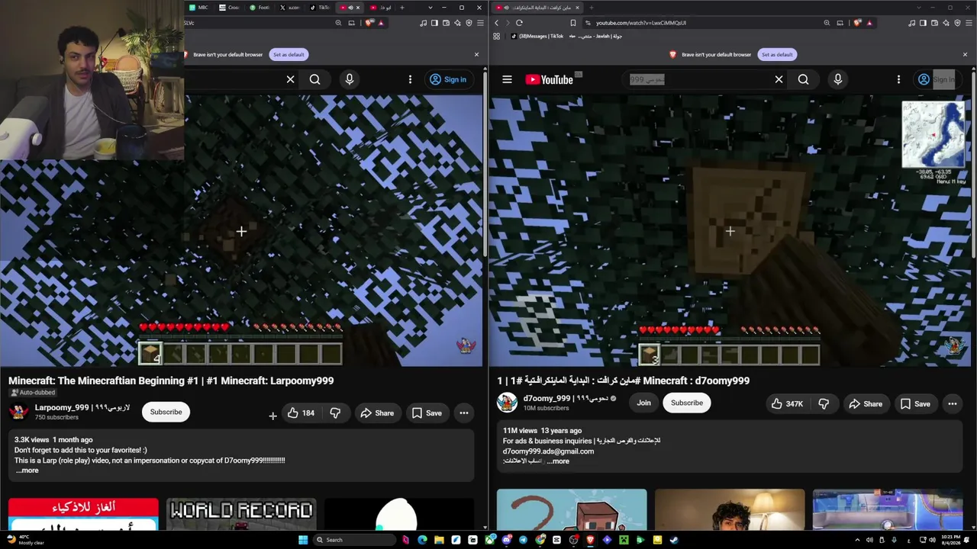The image size is (977, 549).
Task: Open the d7oomy_999 channel avatar
Action: (x=508, y=403)
